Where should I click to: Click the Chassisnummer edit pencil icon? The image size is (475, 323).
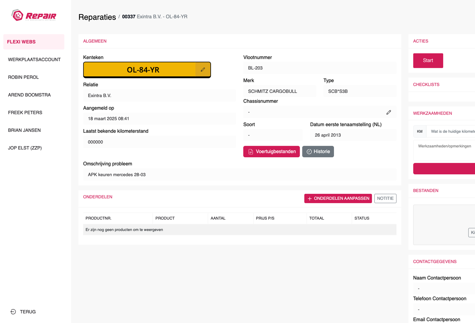point(388,112)
